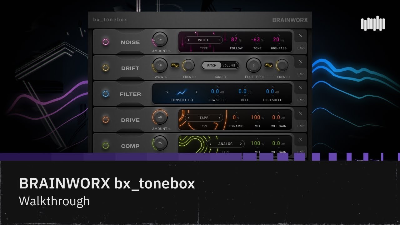Increase Noise Follow with up chevron
The width and height of the screenshot is (400, 225).
tap(236, 35)
